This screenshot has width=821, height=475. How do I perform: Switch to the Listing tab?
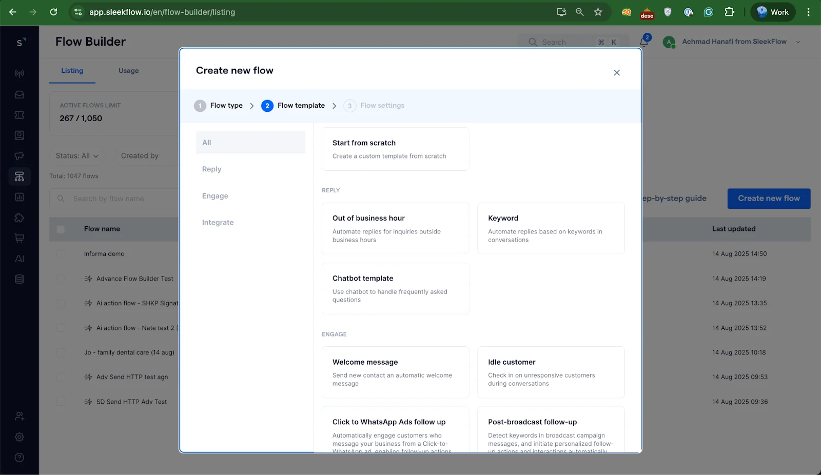72,71
